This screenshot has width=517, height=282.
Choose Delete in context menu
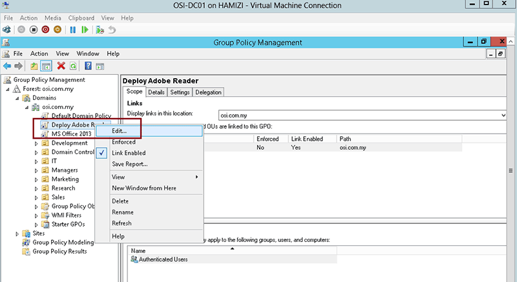point(149,201)
